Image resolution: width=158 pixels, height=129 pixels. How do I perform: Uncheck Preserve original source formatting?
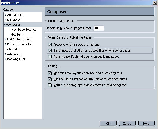pos(50,45)
